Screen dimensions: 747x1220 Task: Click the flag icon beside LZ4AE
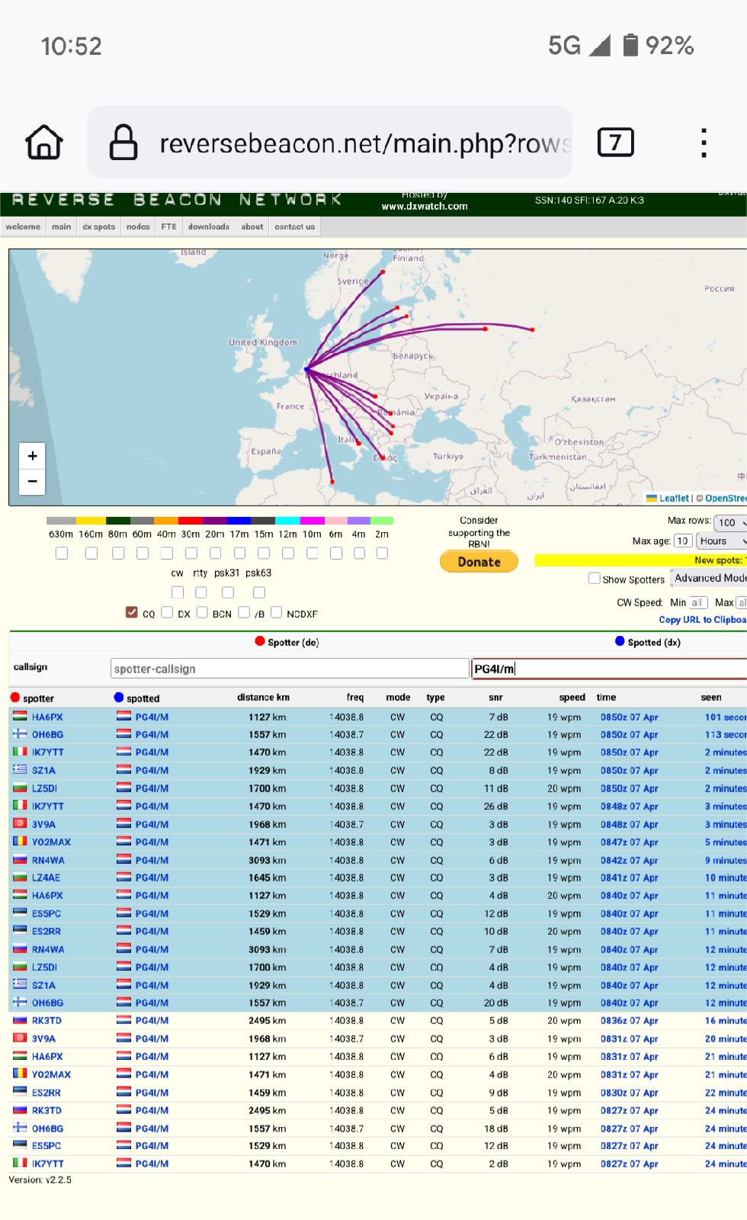pyautogui.click(x=20, y=877)
